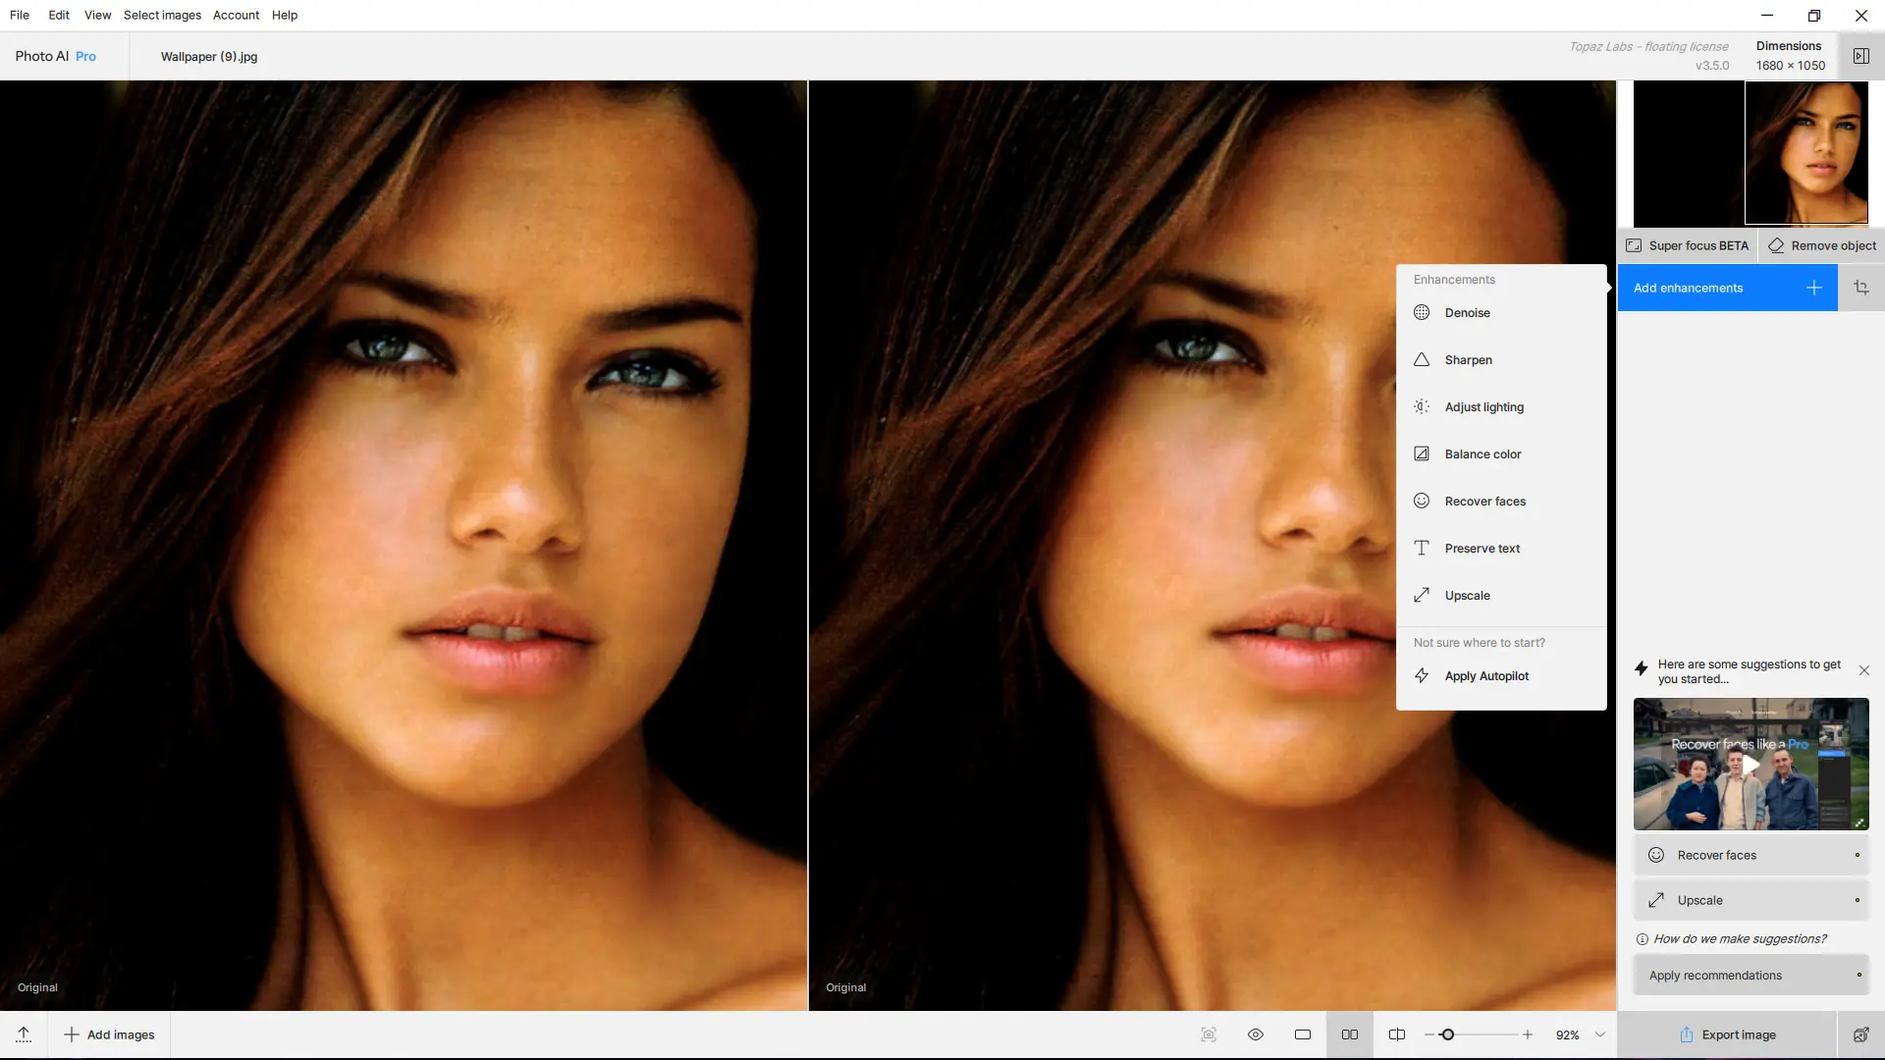This screenshot has width=1885, height=1060.
Task: Switch to single image view
Action: (x=1303, y=1034)
